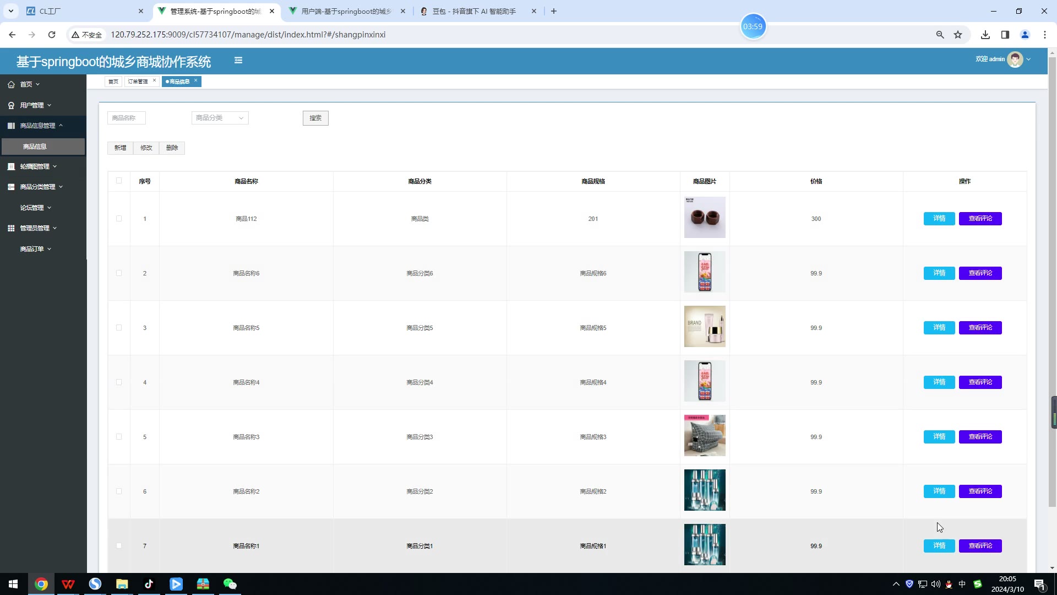Open 详情 for 商品112
1057x595 pixels.
pos(939,219)
